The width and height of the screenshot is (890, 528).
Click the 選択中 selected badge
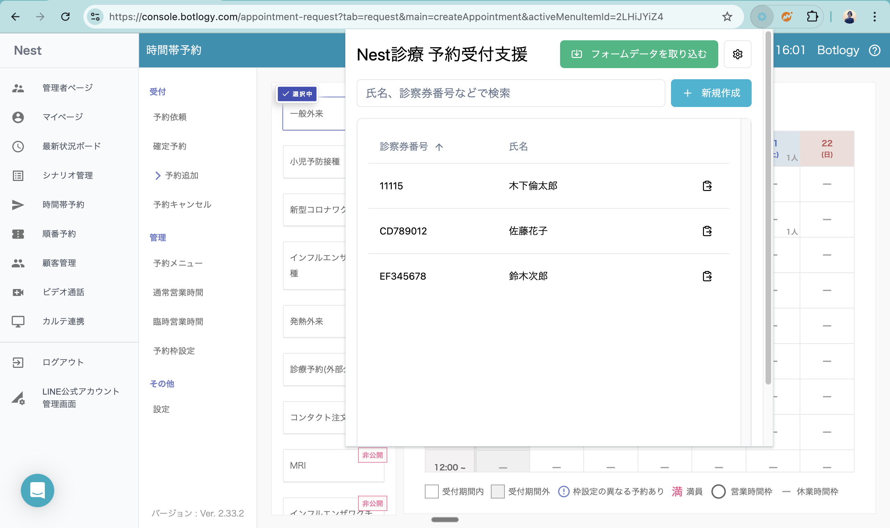[297, 94]
